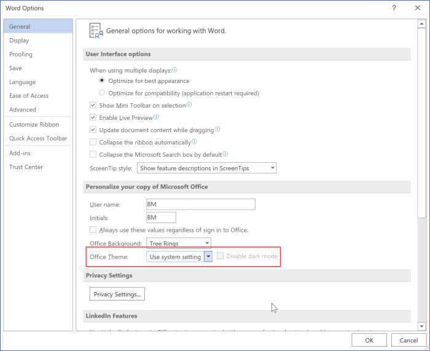Viewport: 430px width, 351px height.
Task: Open the Save category
Action: pos(38,68)
